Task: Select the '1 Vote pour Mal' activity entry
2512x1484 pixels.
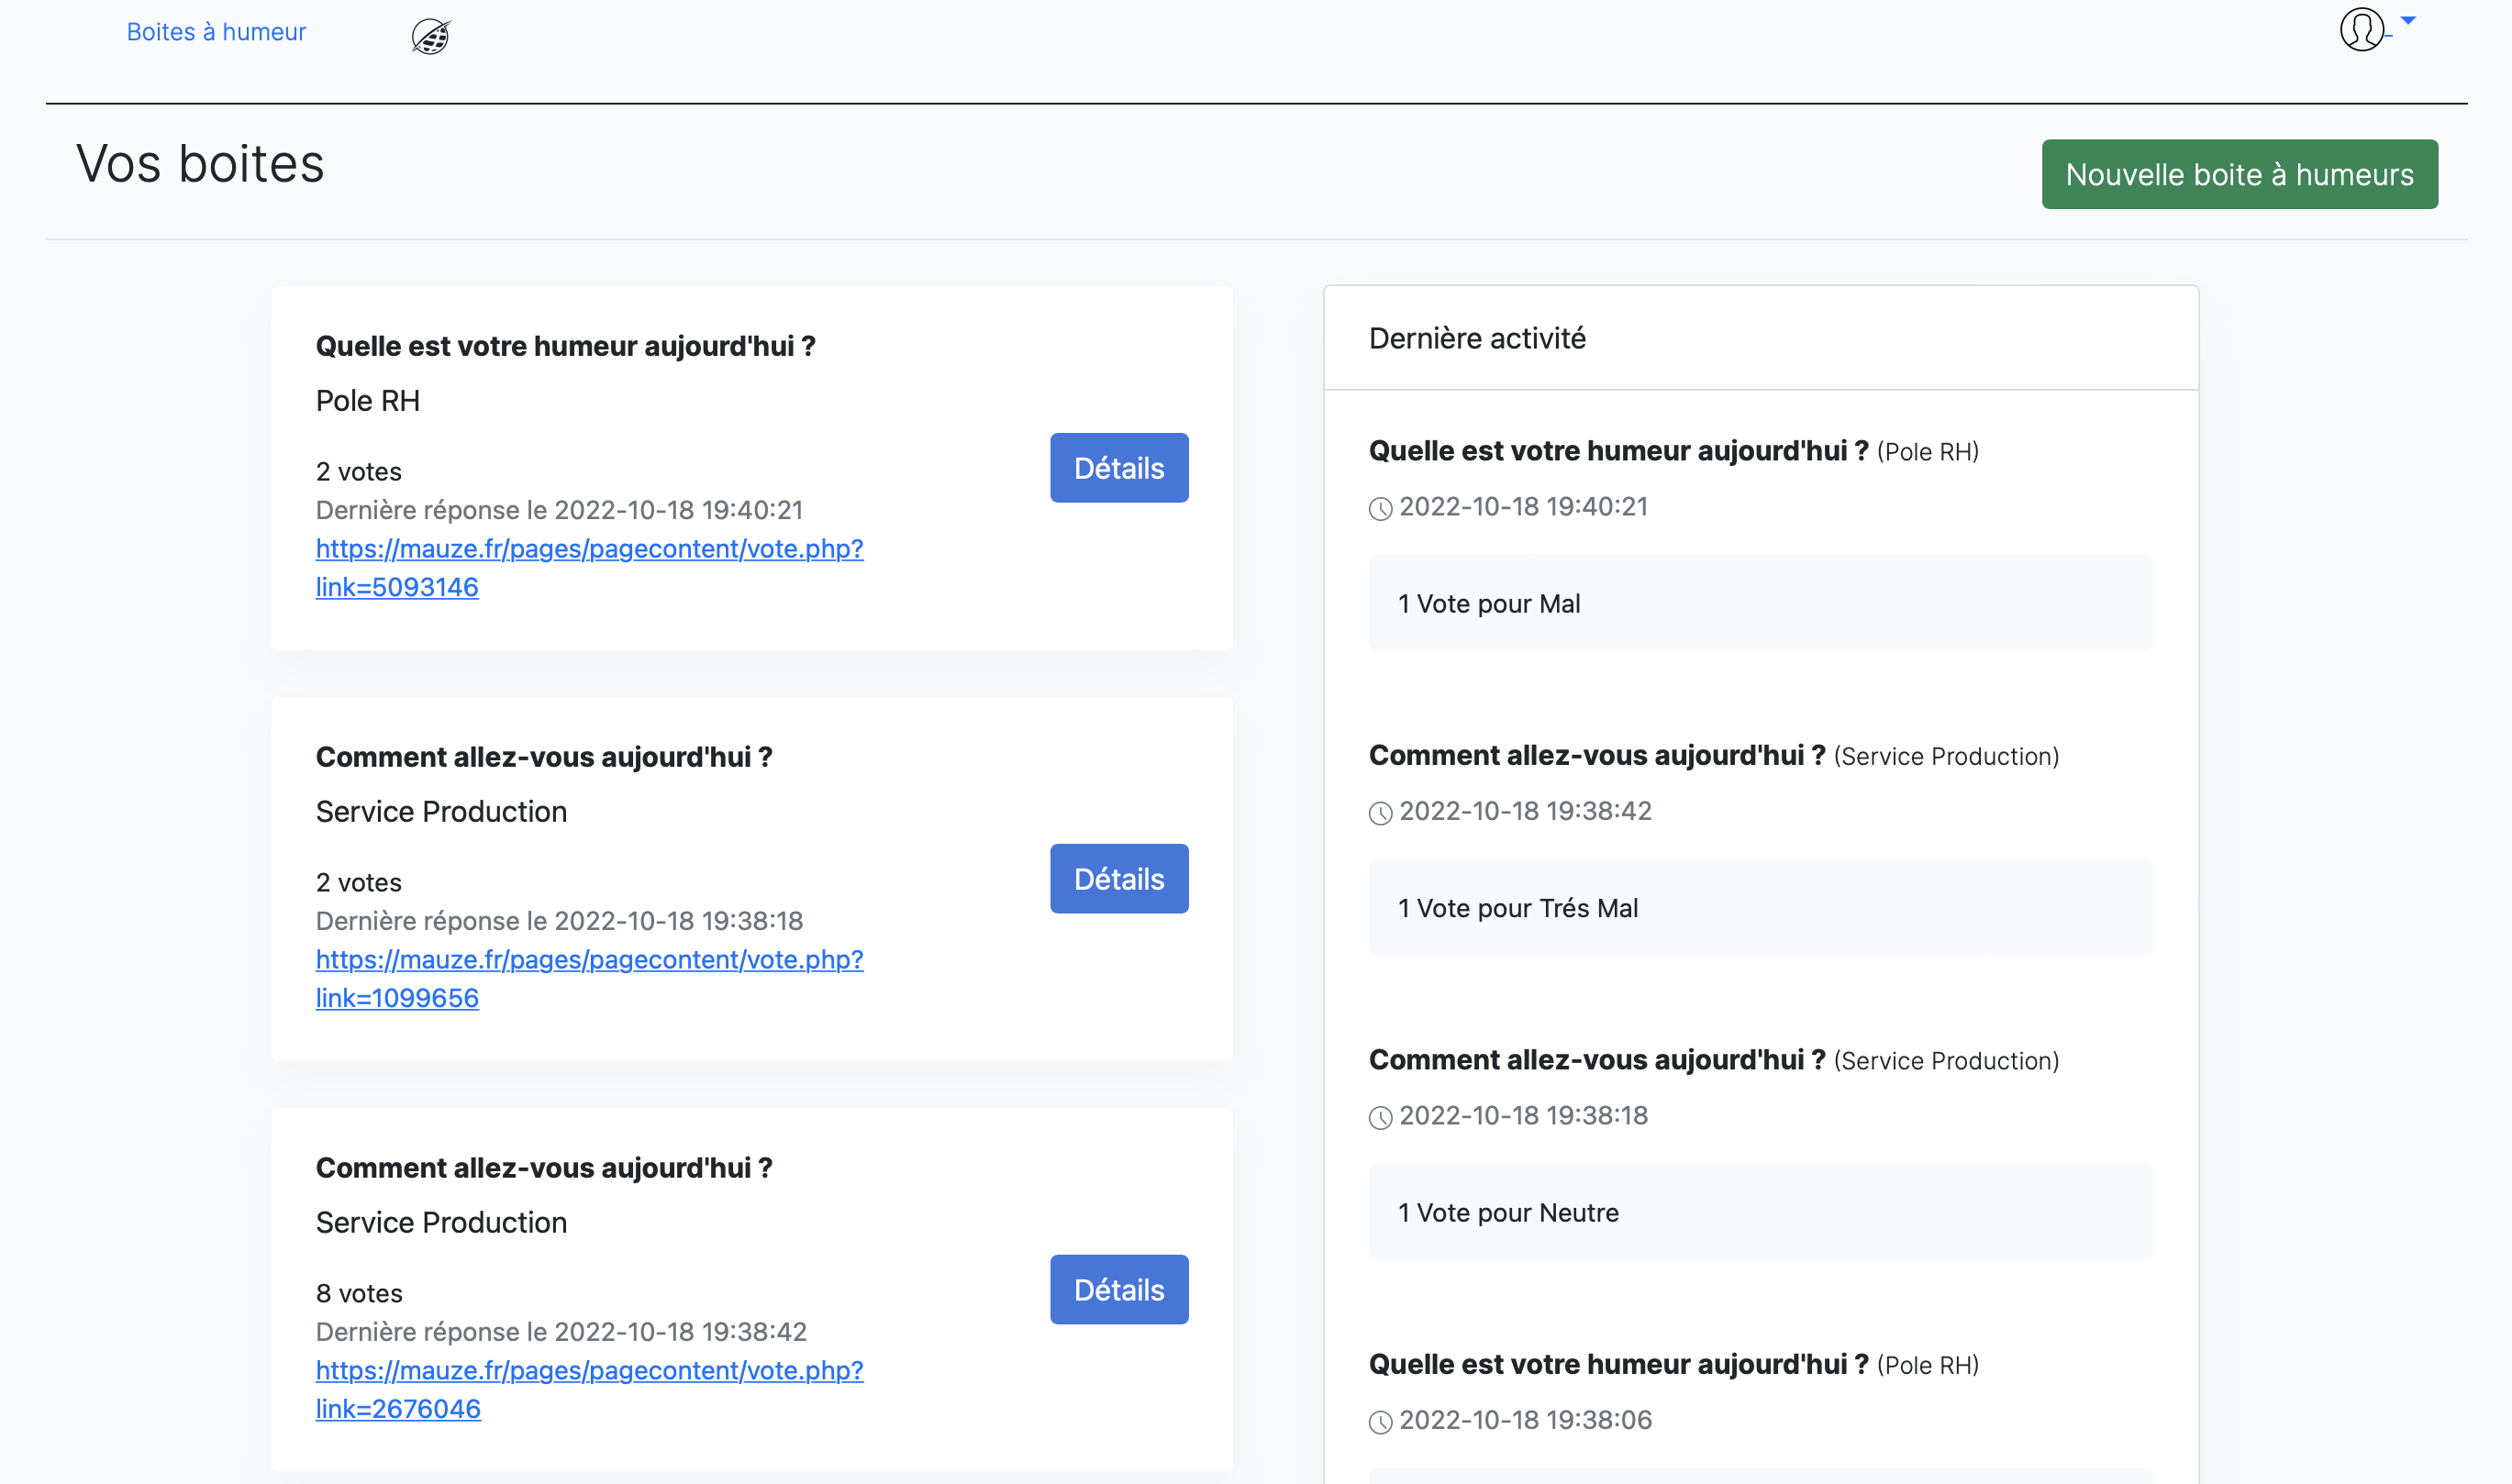Action: 1760,603
